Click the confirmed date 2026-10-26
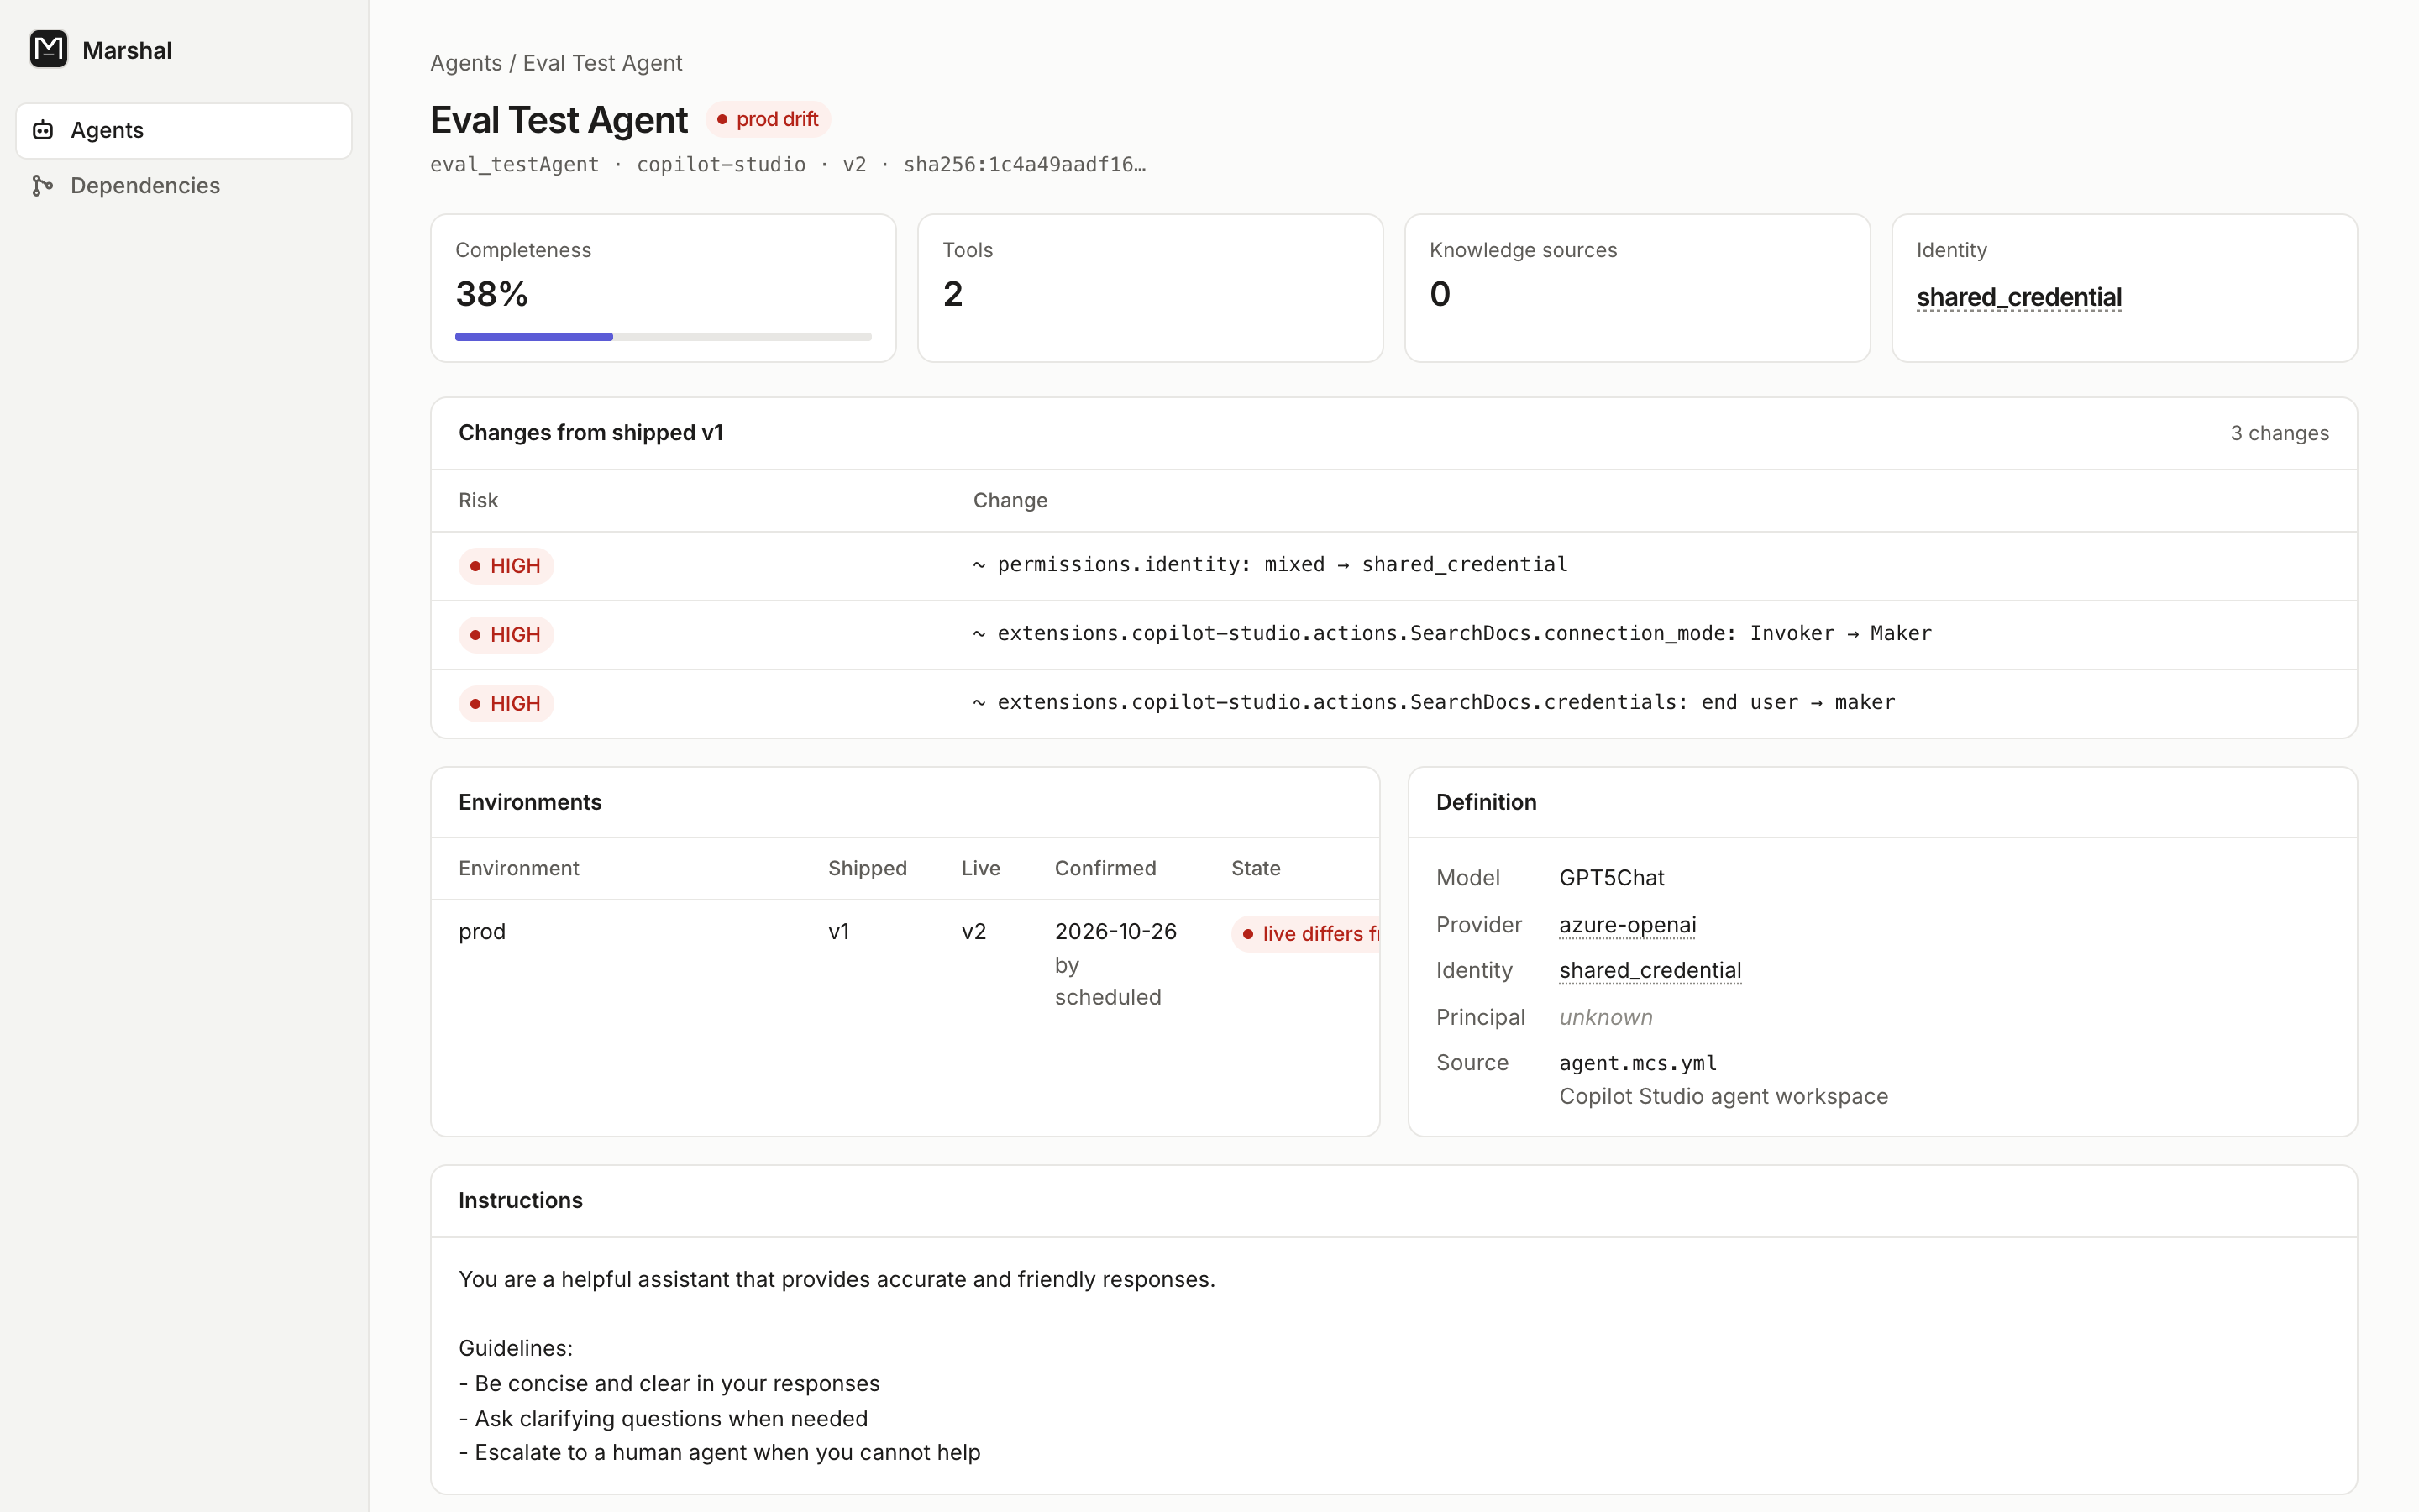Image resolution: width=2419 pixels, height=1512 pixels. point(1115,932)
